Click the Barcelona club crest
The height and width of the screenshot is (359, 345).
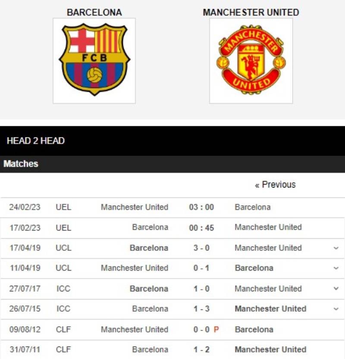pos(94,60)
